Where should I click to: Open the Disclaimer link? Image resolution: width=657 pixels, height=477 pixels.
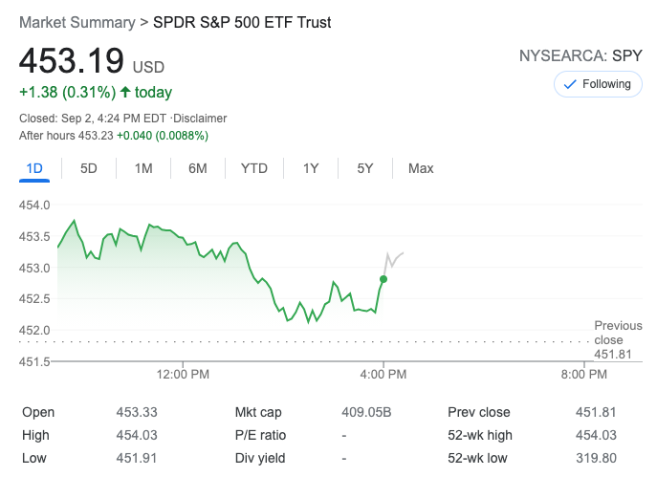tap(199, 119)
